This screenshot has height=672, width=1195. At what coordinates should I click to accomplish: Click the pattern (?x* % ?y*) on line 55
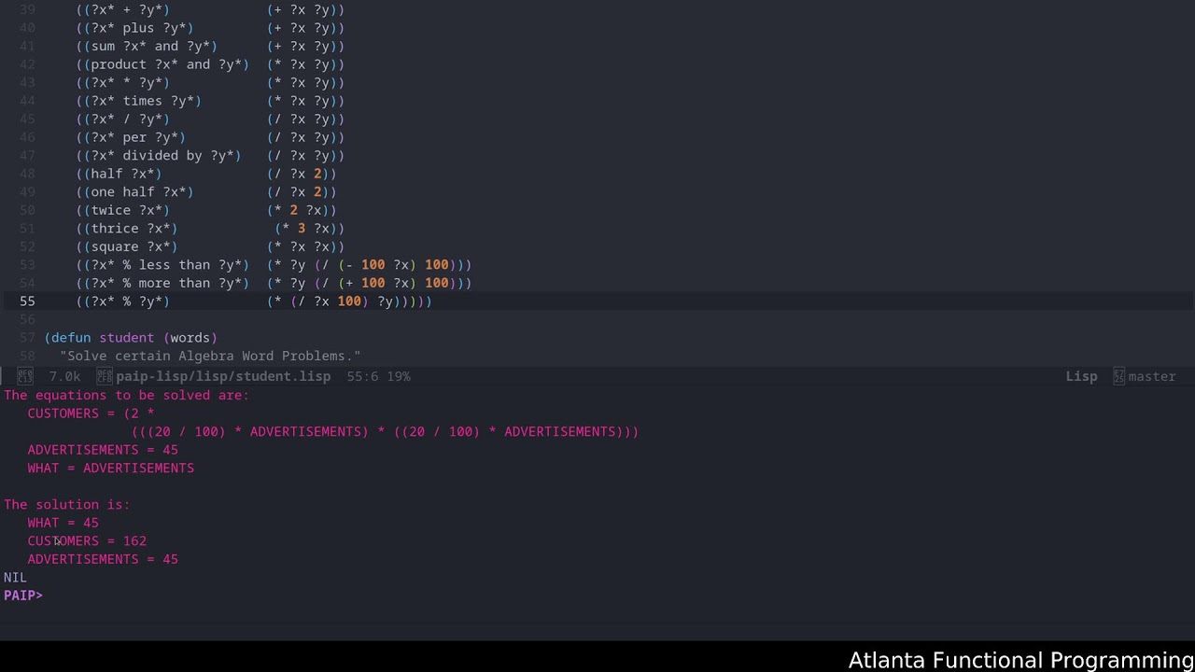[x=127, y=301]
